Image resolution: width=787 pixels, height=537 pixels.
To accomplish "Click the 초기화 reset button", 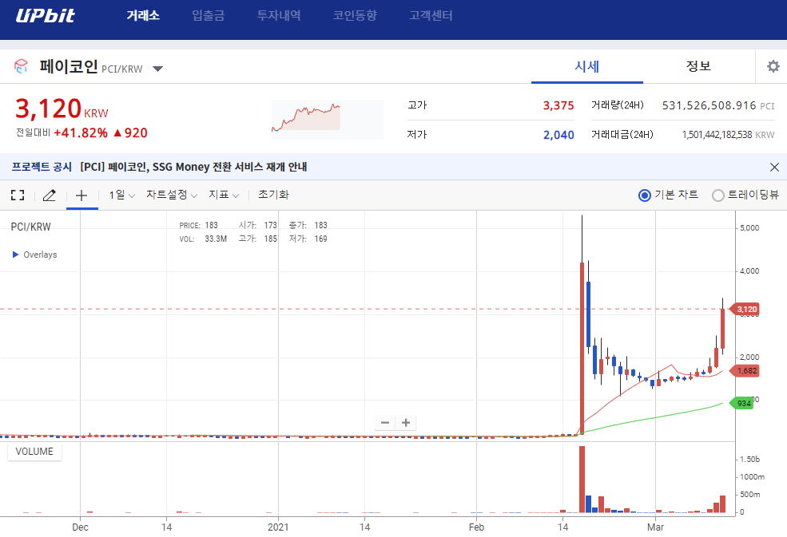I will click(x=273, y=195).
